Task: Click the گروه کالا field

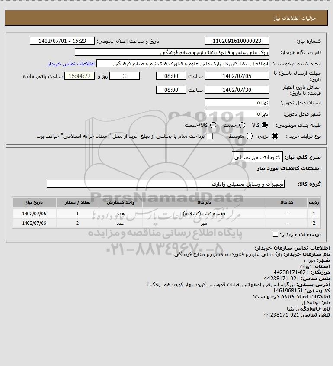Action: tap(166, 184)
